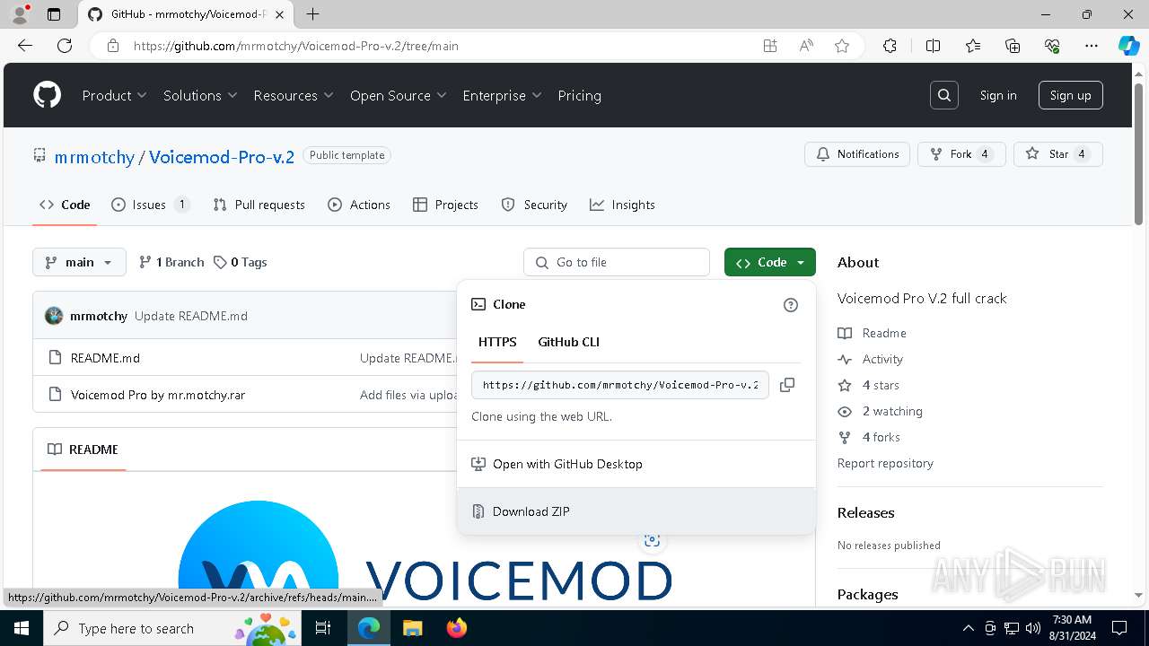Viewport: 1149px width, 646px height.
Task: Open File Explorer from taskbar
Action: coord(412,628)
